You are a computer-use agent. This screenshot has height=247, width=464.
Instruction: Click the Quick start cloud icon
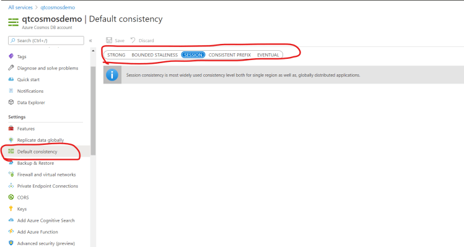tap(11, 79)
